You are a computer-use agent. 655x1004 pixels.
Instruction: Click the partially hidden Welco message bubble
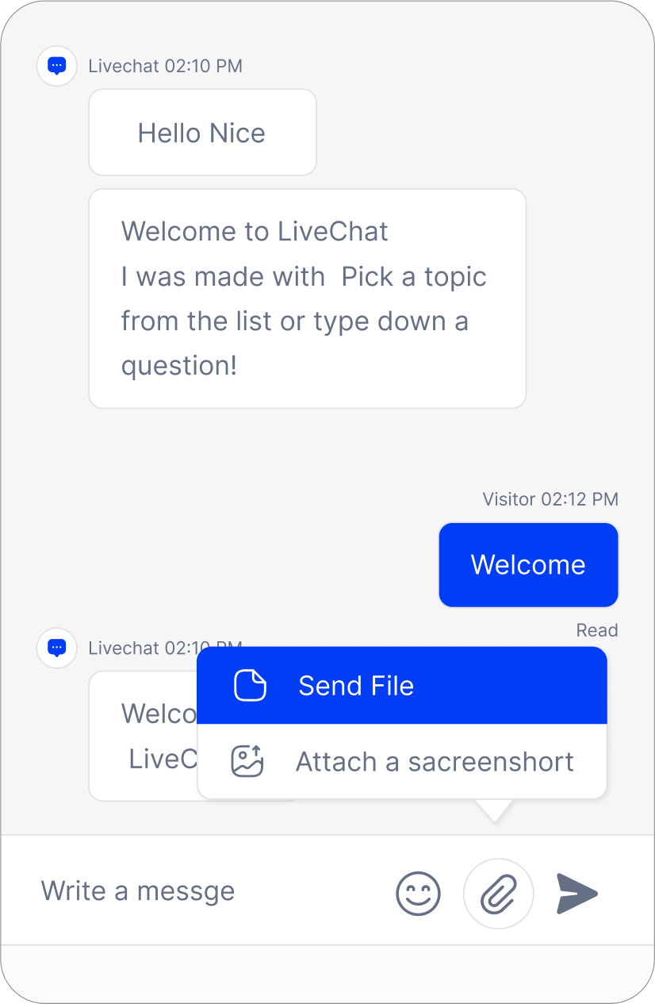point(143,736)
